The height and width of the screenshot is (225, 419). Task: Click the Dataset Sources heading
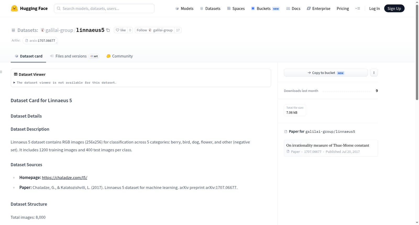[x=26, y=165]
